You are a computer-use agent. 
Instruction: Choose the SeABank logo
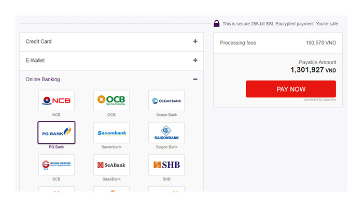click(x=111, y=165)
